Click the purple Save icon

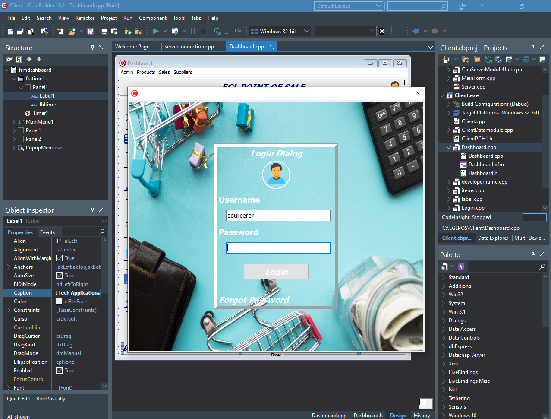point(90,31)
